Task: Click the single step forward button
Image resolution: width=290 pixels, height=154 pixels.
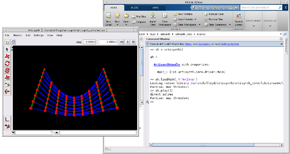Action: [133, 42]
